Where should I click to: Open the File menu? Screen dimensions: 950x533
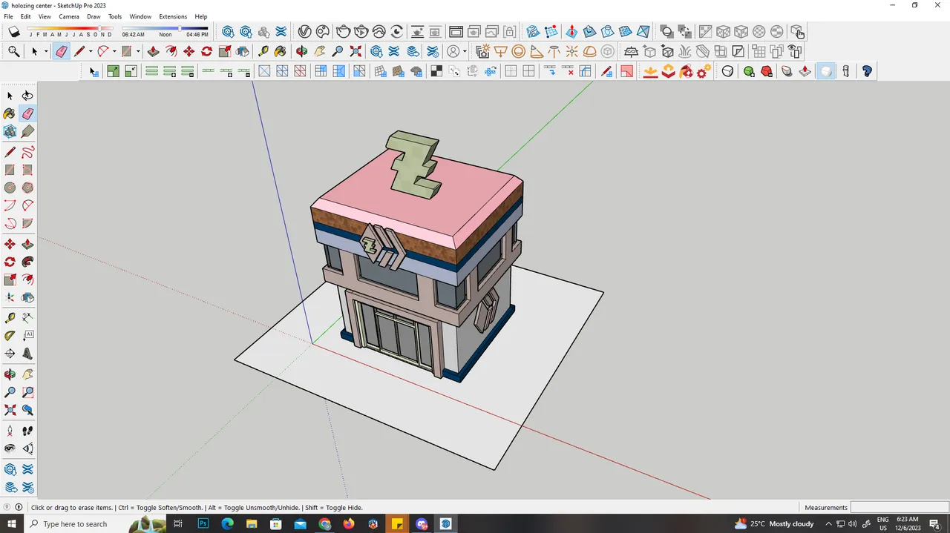[8, 16]
